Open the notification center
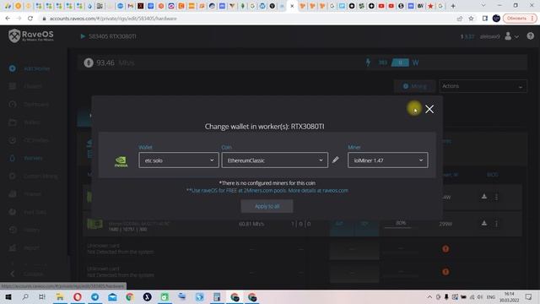This screenshot has height=304, width=540. (529, 296)
